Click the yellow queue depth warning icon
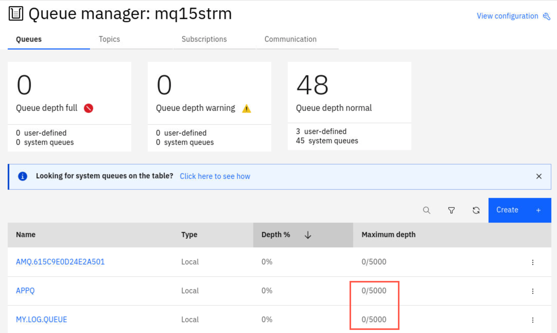Viewport: 557px width, 333px height. [246, 109]
